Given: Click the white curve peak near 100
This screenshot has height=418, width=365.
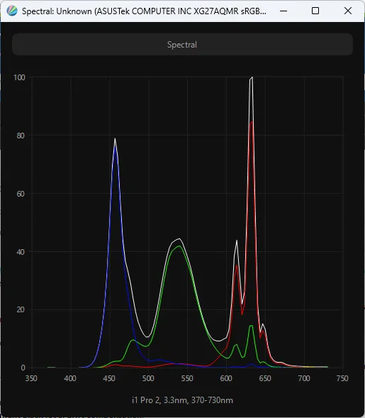Looking at the screenshot, I should tap(252, 78).
